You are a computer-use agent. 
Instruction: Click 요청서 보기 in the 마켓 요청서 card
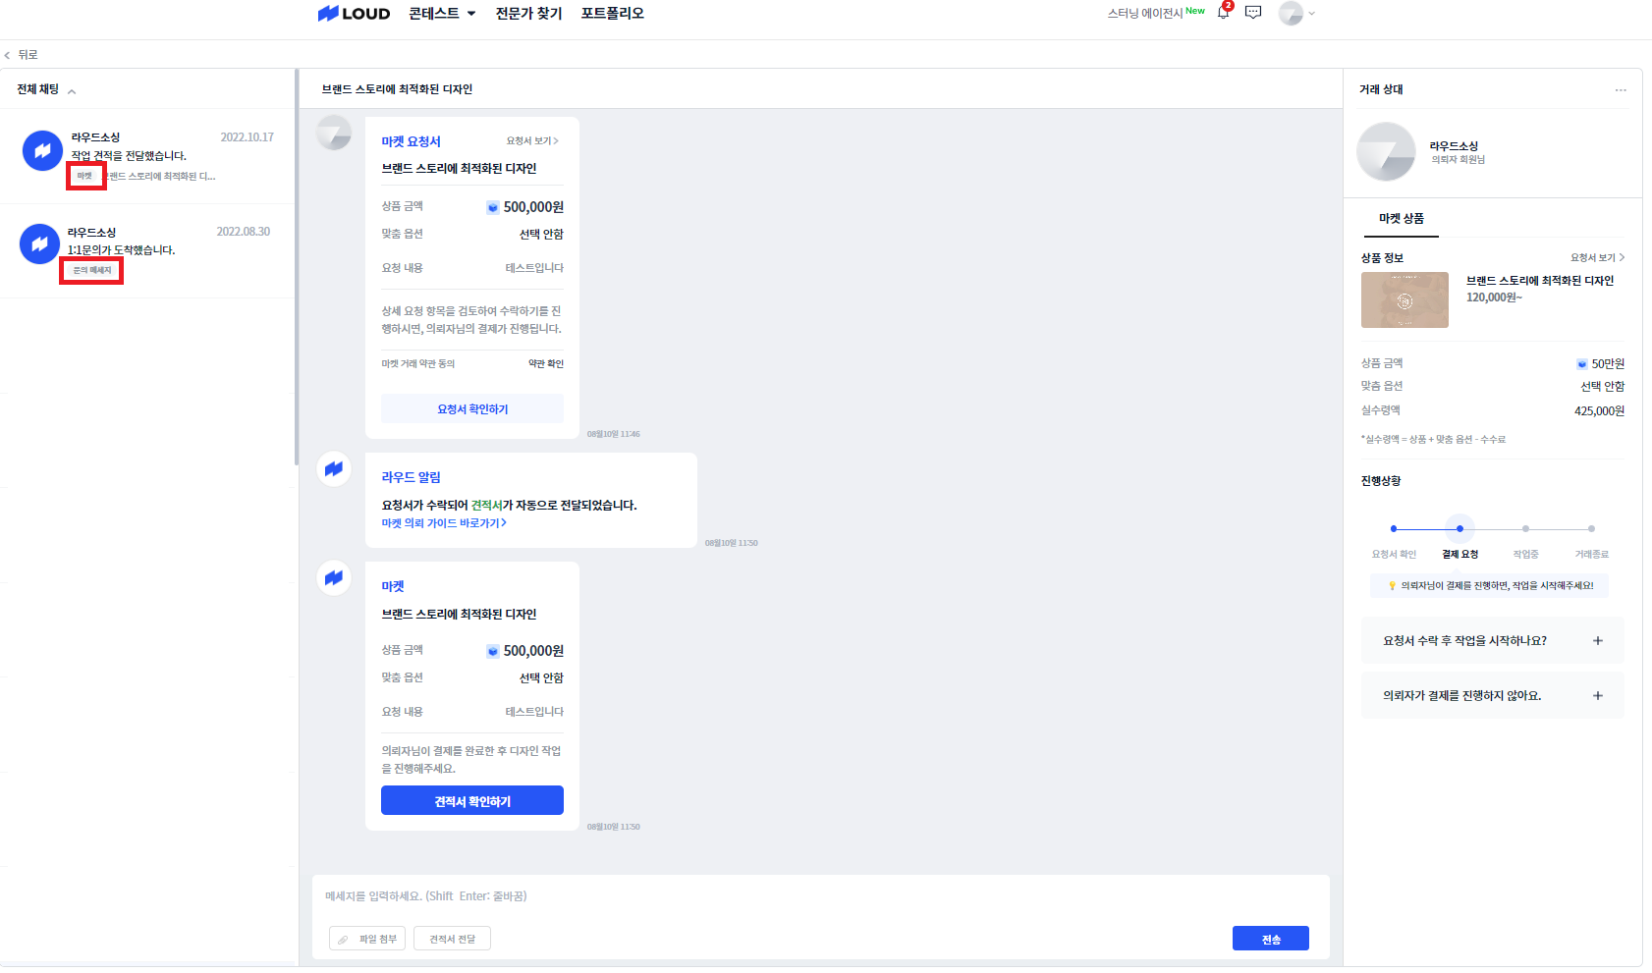tap(532, 141)
